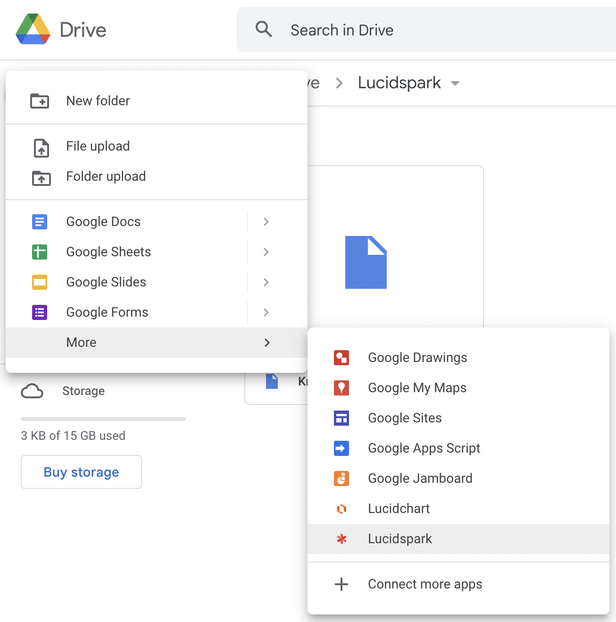The width and height of the screenshot is (616, 622).
Task: Click the Google Sheets icon
Action: click(x=40, y=252)
